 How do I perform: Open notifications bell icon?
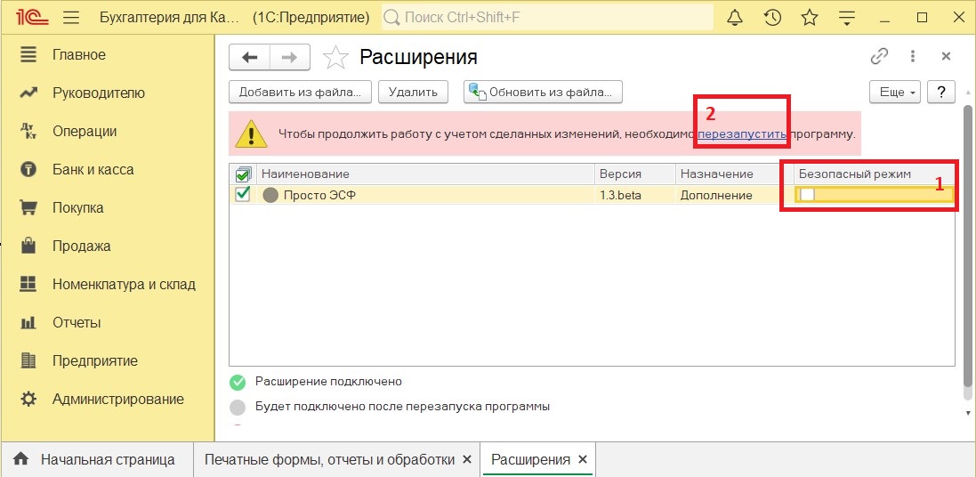point(735,18)
